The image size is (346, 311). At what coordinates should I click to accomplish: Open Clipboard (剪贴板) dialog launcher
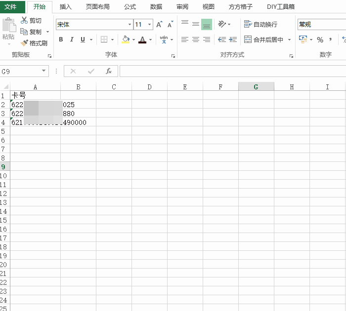tap(49, 56)
